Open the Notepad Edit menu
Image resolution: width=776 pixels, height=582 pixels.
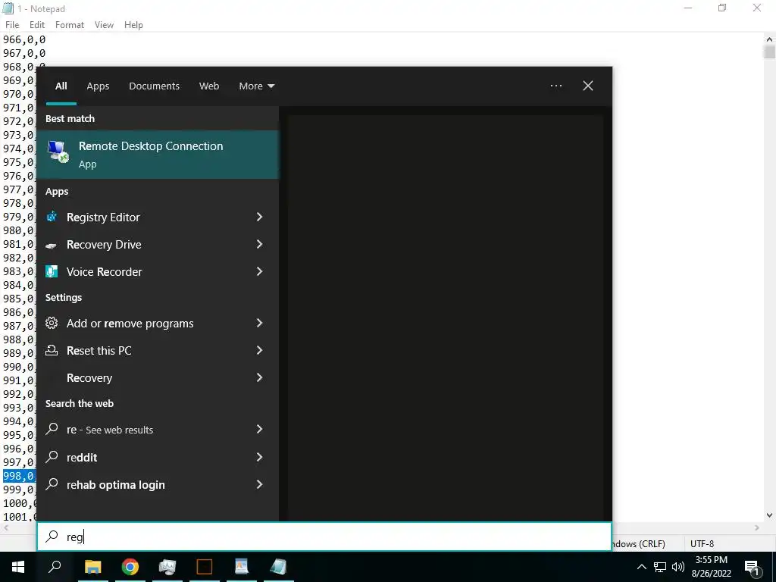(x=37, y=25)
